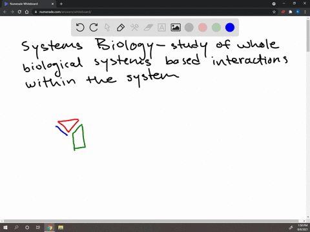Go forward in browser history
310x232 pixels.
point(12,12)
